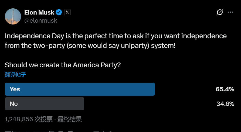
Task: Open the Grok explain-post icon
Action: (x=220, y=12)
